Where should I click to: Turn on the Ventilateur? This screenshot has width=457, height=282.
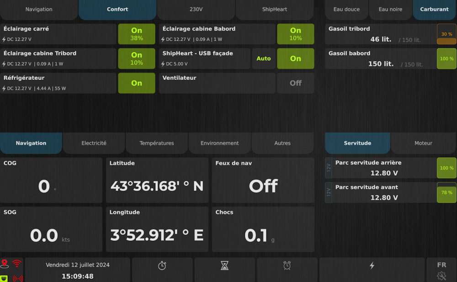click(296, 83)
